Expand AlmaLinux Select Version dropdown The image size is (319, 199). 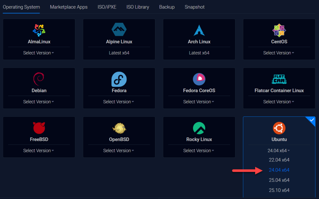coord(39,53)
